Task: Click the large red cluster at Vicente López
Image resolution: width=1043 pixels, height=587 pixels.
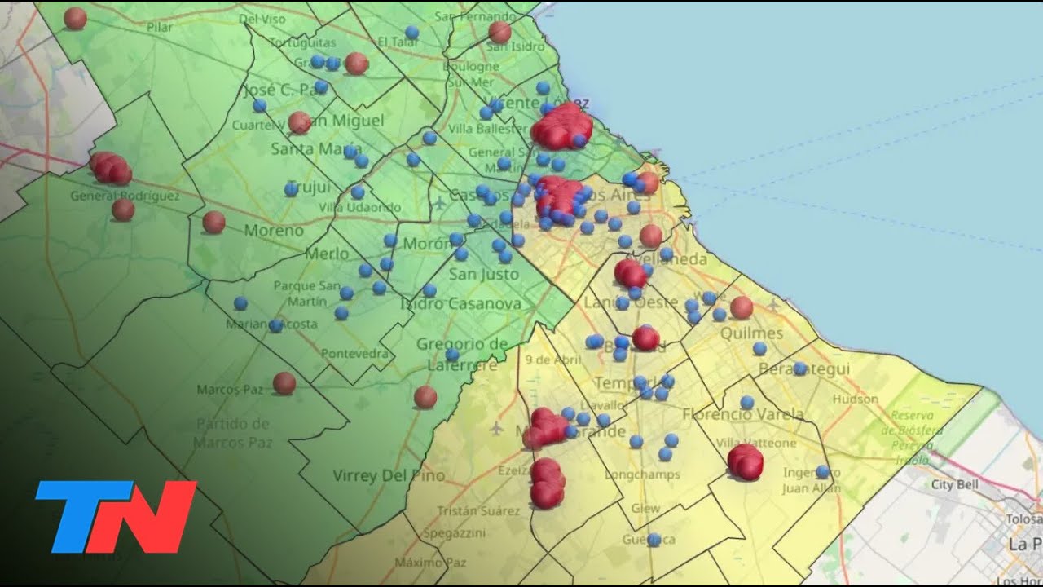Action: 561,126
